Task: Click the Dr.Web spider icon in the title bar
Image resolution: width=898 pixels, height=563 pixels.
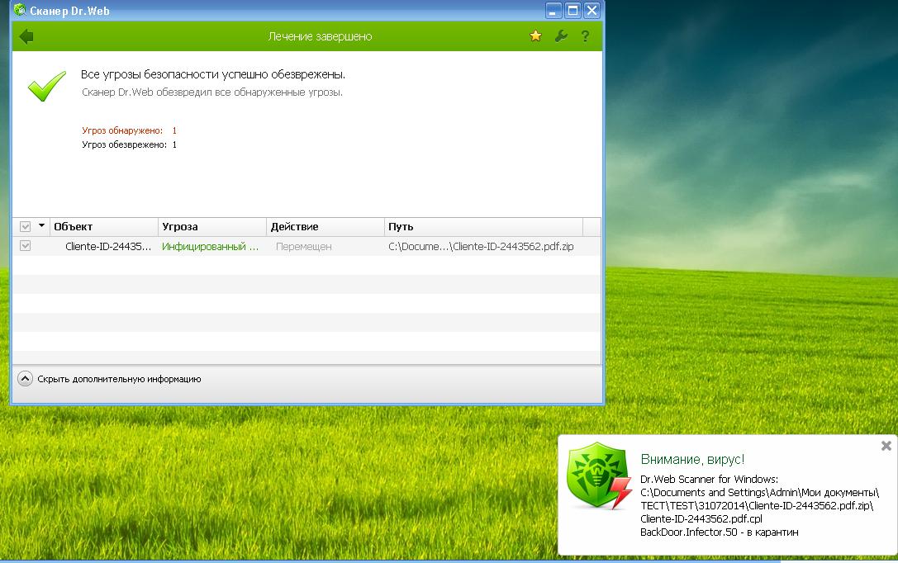Action: click(x=20, y=11)
